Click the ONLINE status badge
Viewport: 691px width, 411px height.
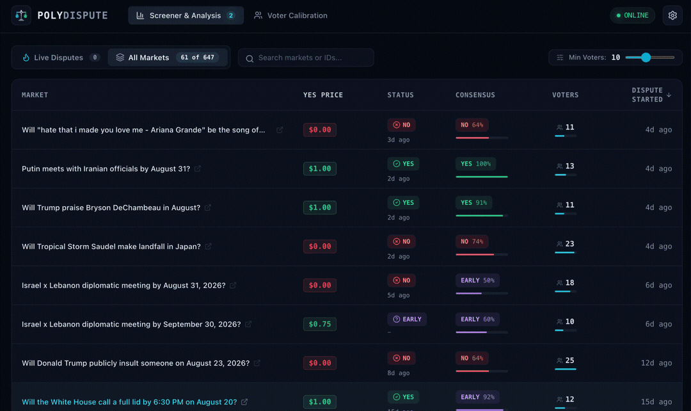[632, 15]
